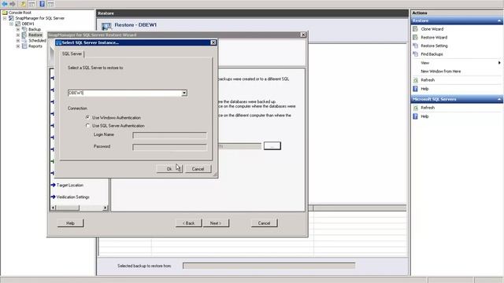Select Target Location wizard step
This screenshot has width=504, height=283.
point(70,186)
